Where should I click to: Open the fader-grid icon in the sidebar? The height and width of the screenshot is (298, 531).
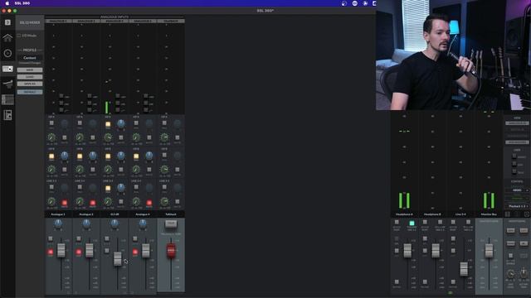7,99
